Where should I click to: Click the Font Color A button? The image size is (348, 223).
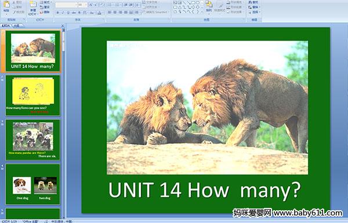pyautogui.click(x=99, y=13)
